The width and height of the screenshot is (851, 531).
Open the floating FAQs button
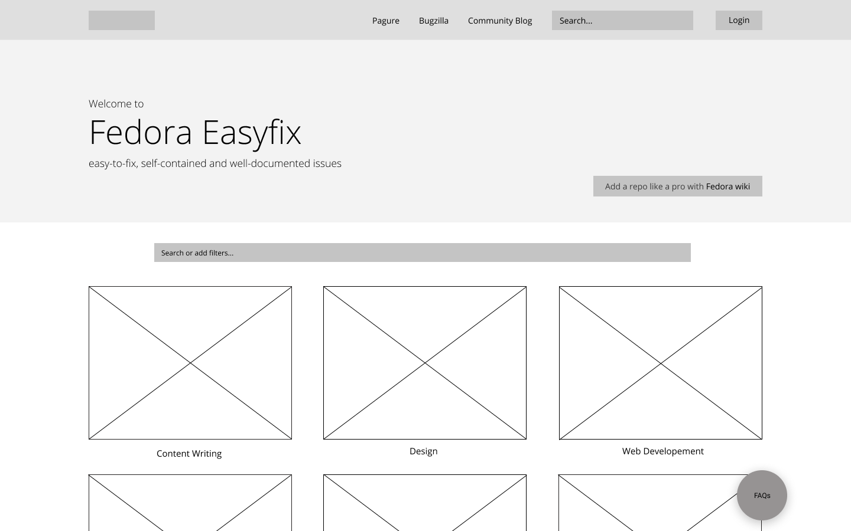point(762,496)
